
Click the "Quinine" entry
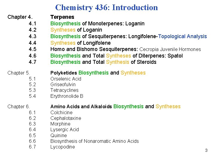(59, 136)
